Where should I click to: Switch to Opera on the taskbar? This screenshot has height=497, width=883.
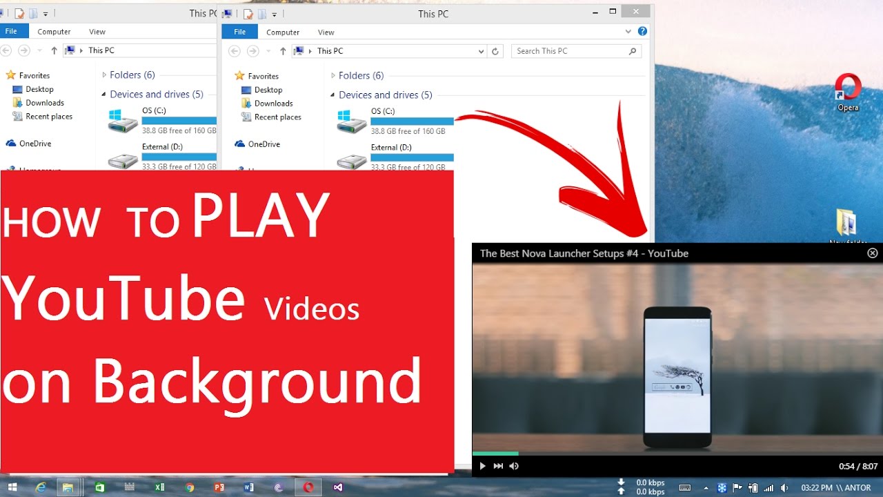(308, 487)
